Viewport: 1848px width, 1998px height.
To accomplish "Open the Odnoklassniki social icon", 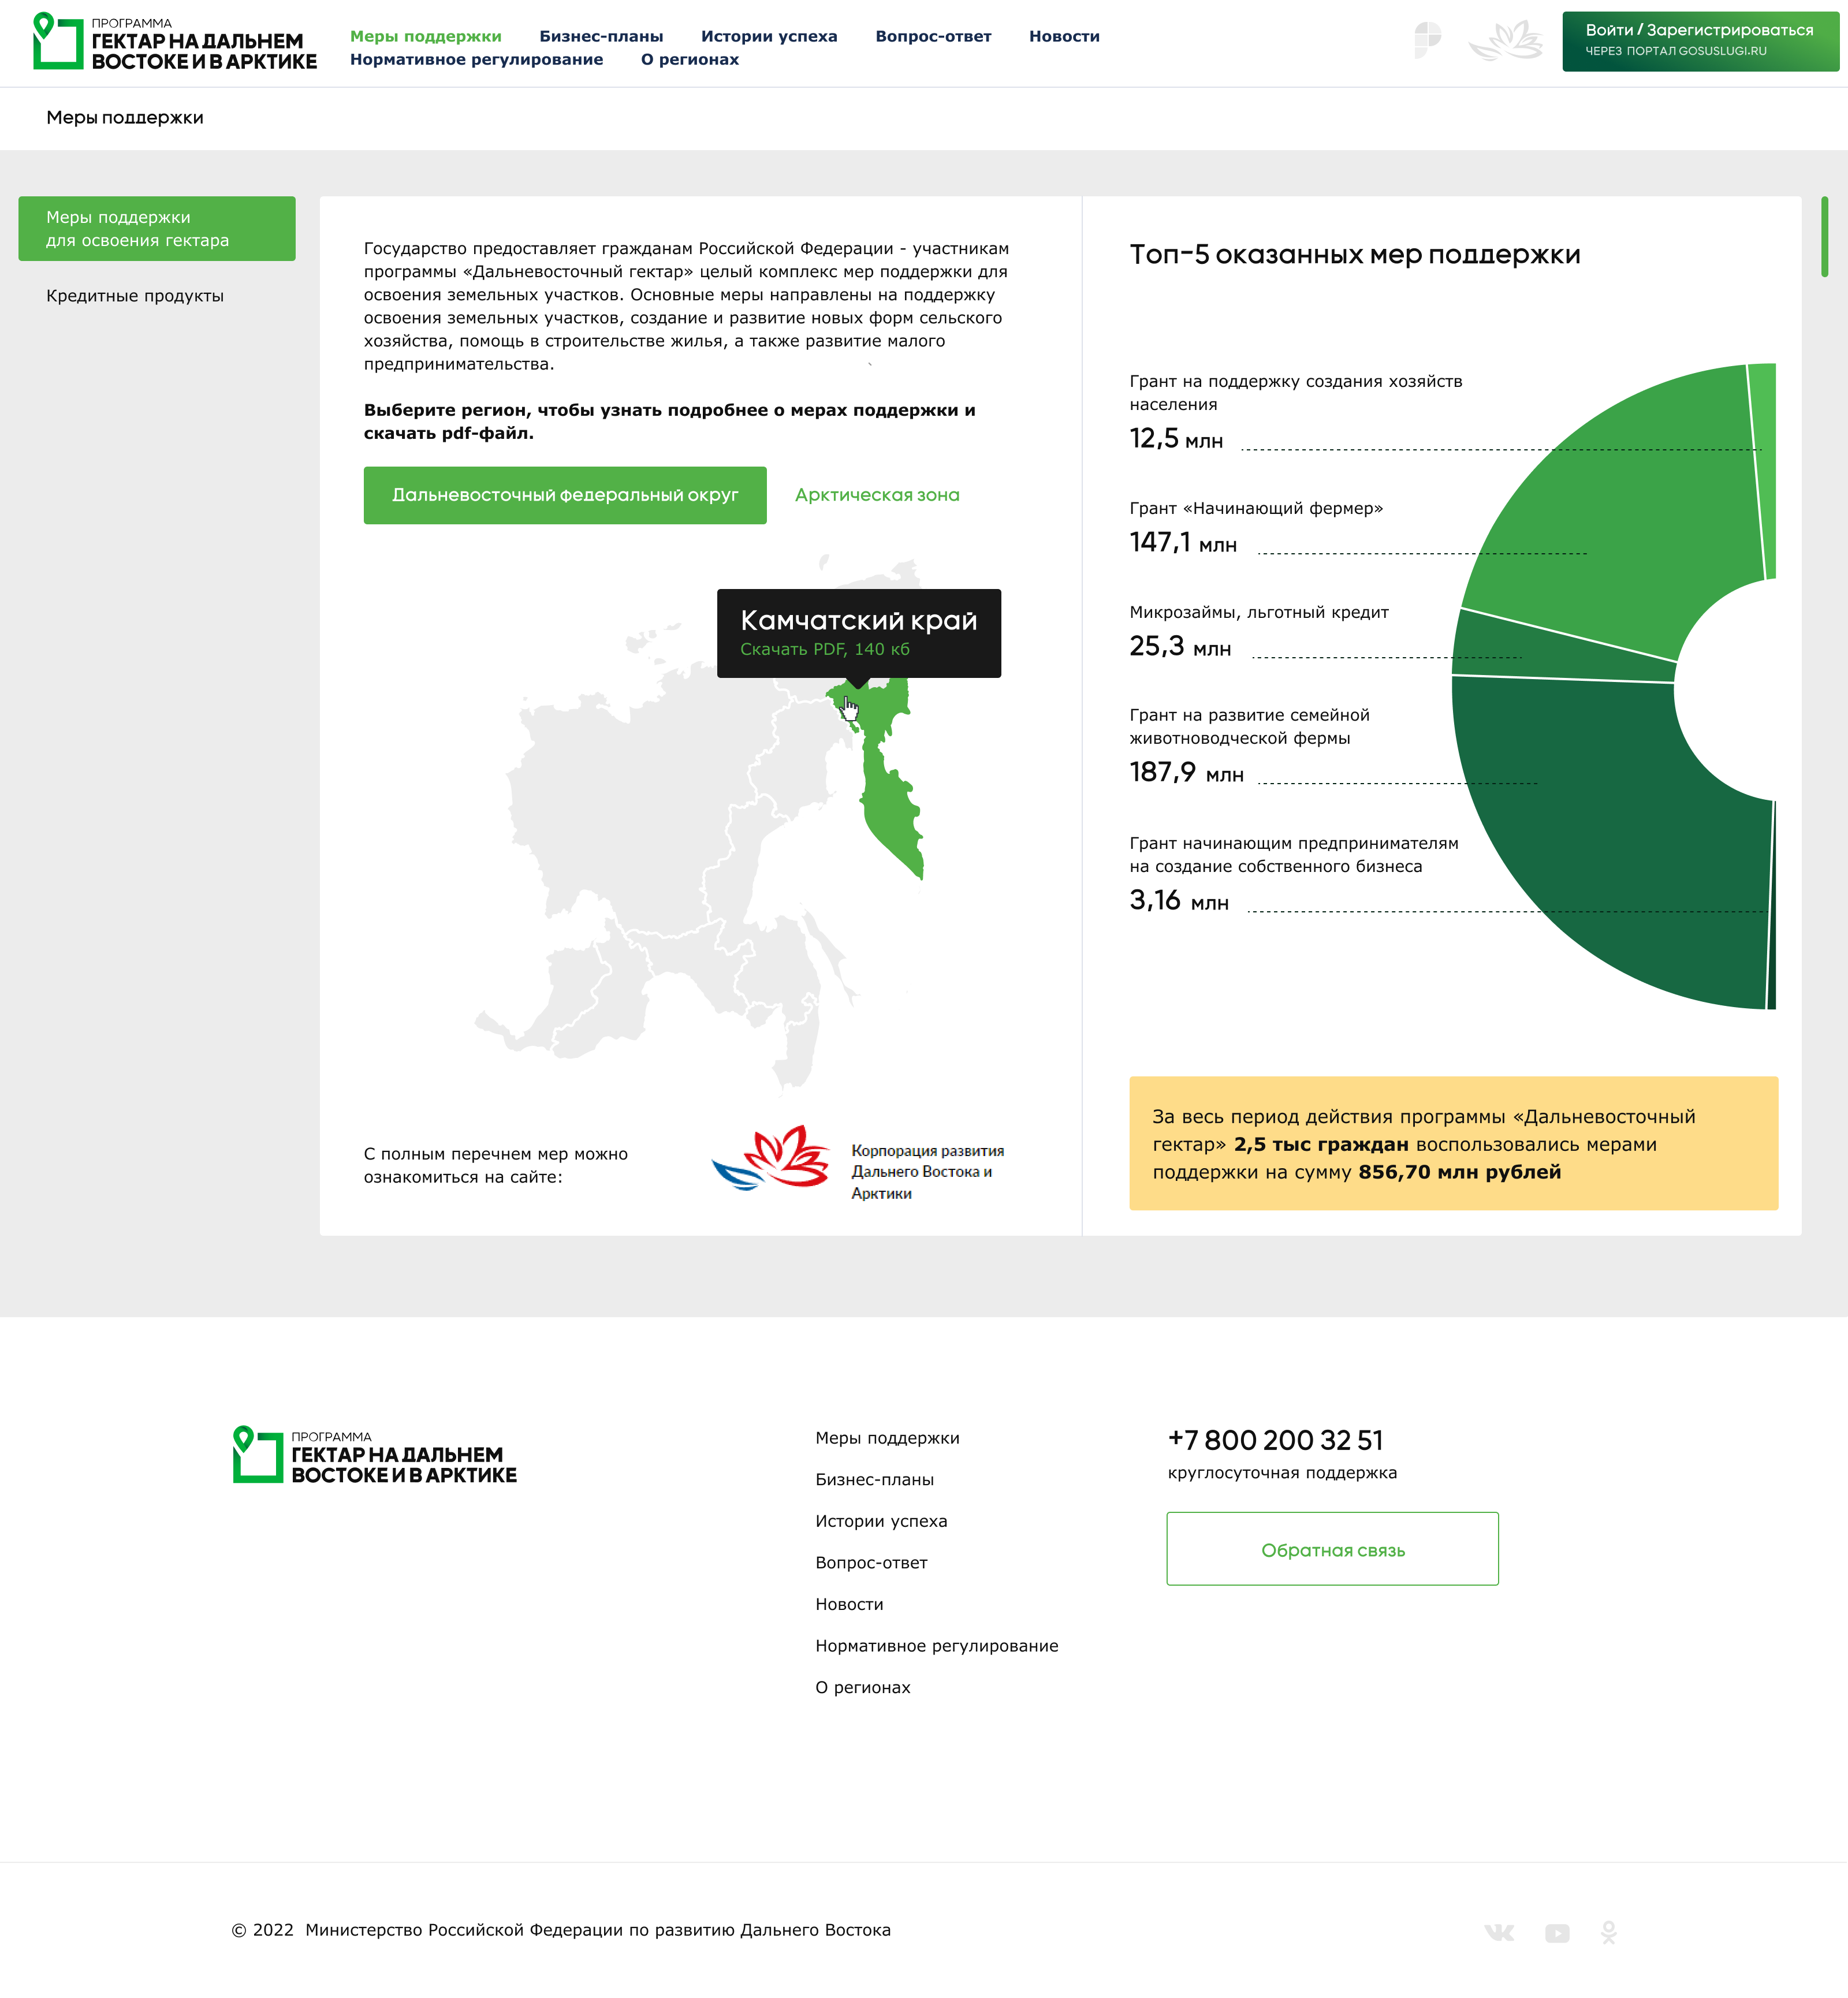I will tap(1608, 1932).
